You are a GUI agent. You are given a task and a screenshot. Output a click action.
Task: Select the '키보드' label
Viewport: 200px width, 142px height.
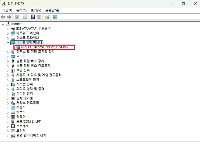pyautogui.click(x=21, y=112)
